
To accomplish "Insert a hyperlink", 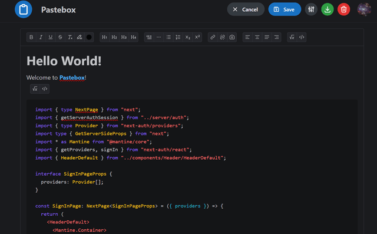I will pos(213,37).
